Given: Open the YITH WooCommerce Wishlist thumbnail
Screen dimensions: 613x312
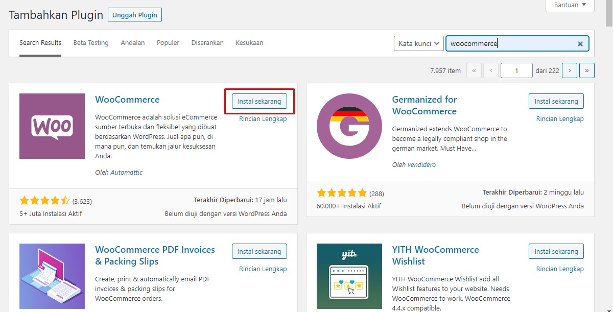Looking at the screenshot, I should tap(349, 276).
